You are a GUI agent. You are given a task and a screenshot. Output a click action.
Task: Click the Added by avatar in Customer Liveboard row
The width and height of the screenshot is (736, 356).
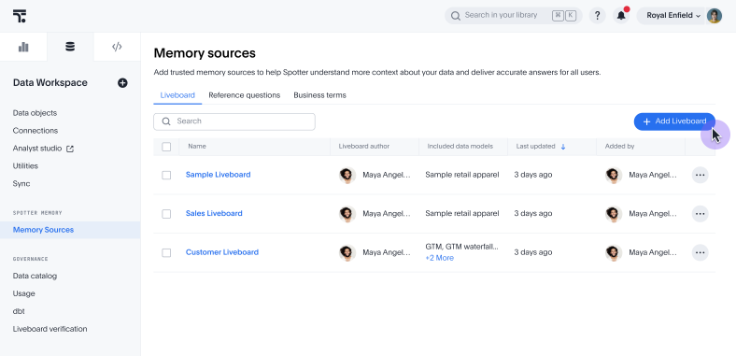coord(614,252)
